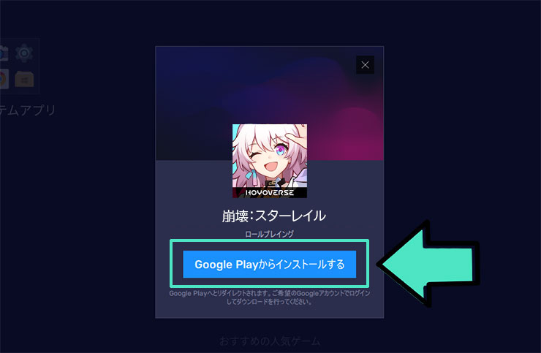The image size is (541, 353).
Task: Click the ロールプレイング genre label
Action: (270, 234)
